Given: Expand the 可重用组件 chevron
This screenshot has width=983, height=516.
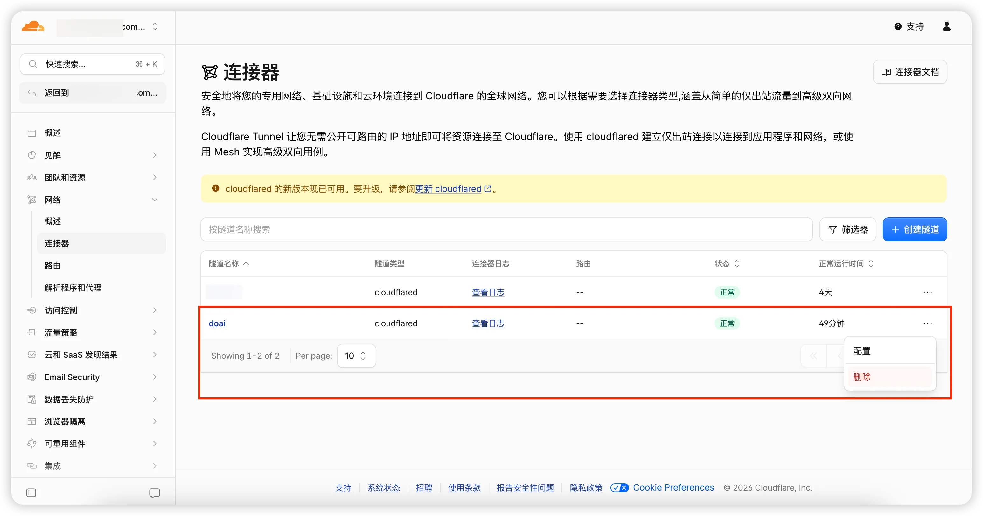Looking at the screenshot, I should pos(155,444).
